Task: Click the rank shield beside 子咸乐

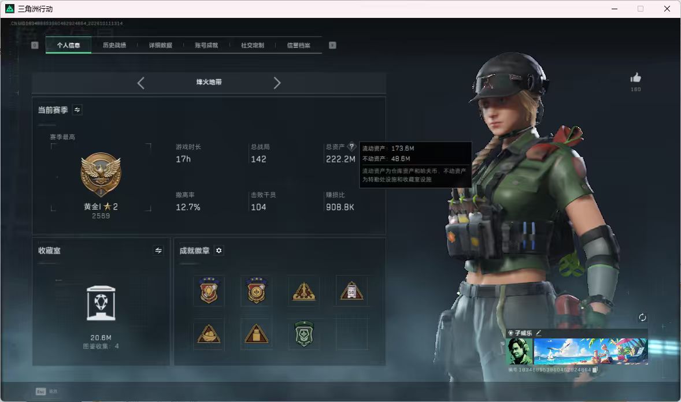Action: click(x=511, y=333)
